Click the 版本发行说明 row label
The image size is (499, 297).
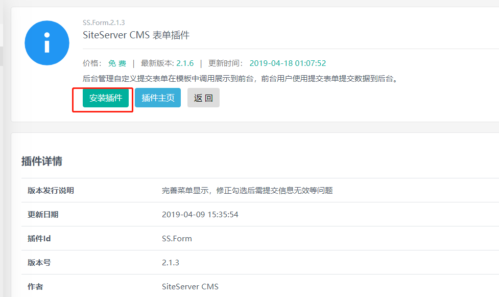tap(51, 191)
